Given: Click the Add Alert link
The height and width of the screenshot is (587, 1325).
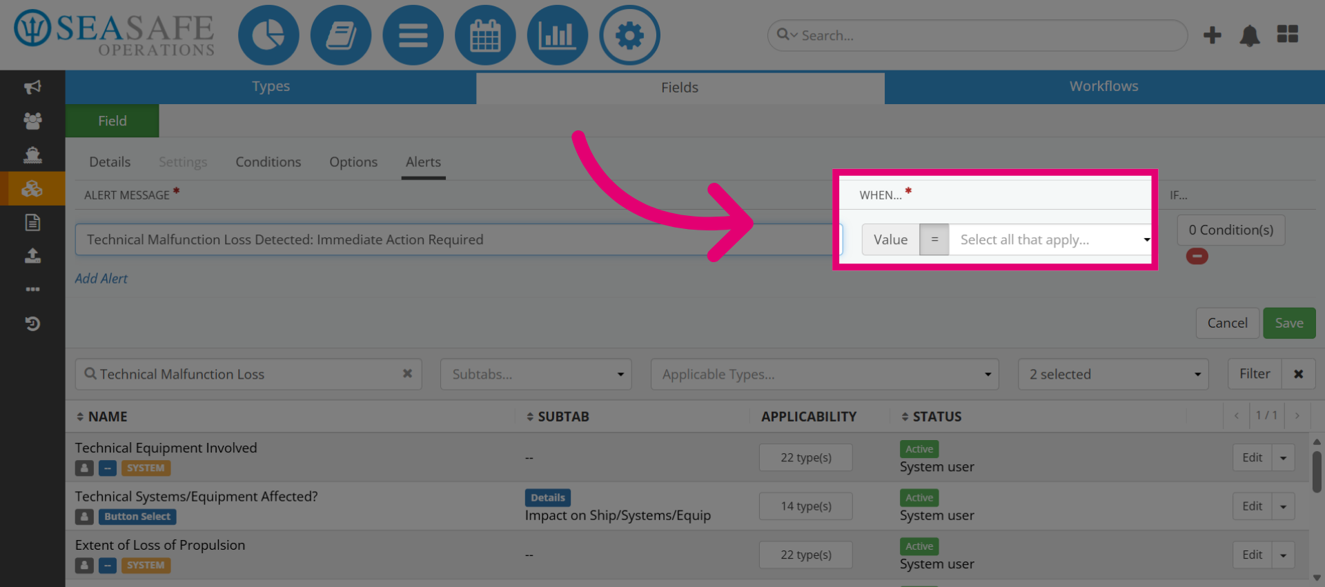Looking at the screenshot, I should (101, 278).
